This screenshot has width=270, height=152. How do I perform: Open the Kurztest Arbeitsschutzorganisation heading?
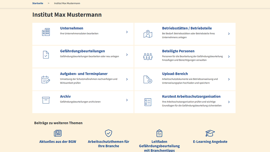pos(191,96)
